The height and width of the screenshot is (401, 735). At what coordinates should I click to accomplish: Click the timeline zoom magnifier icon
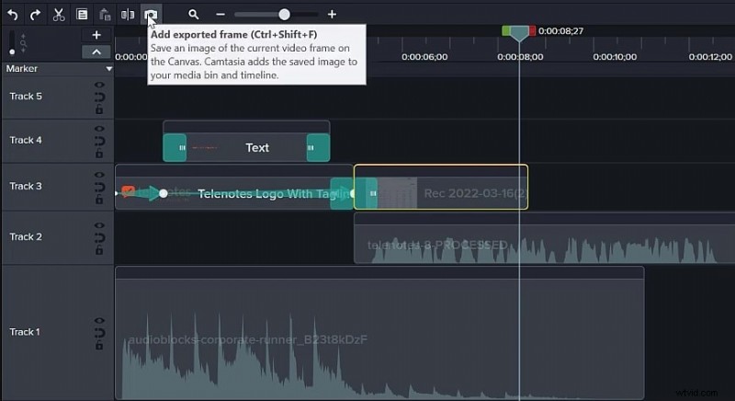(x=193, y=15)
